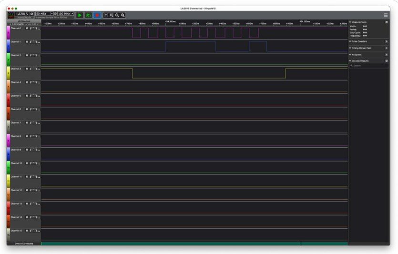Image resolution: width=398 pixels, height=254 pixels.
Task: Add an analyzer using the plus button
Action: click(386, 55)
